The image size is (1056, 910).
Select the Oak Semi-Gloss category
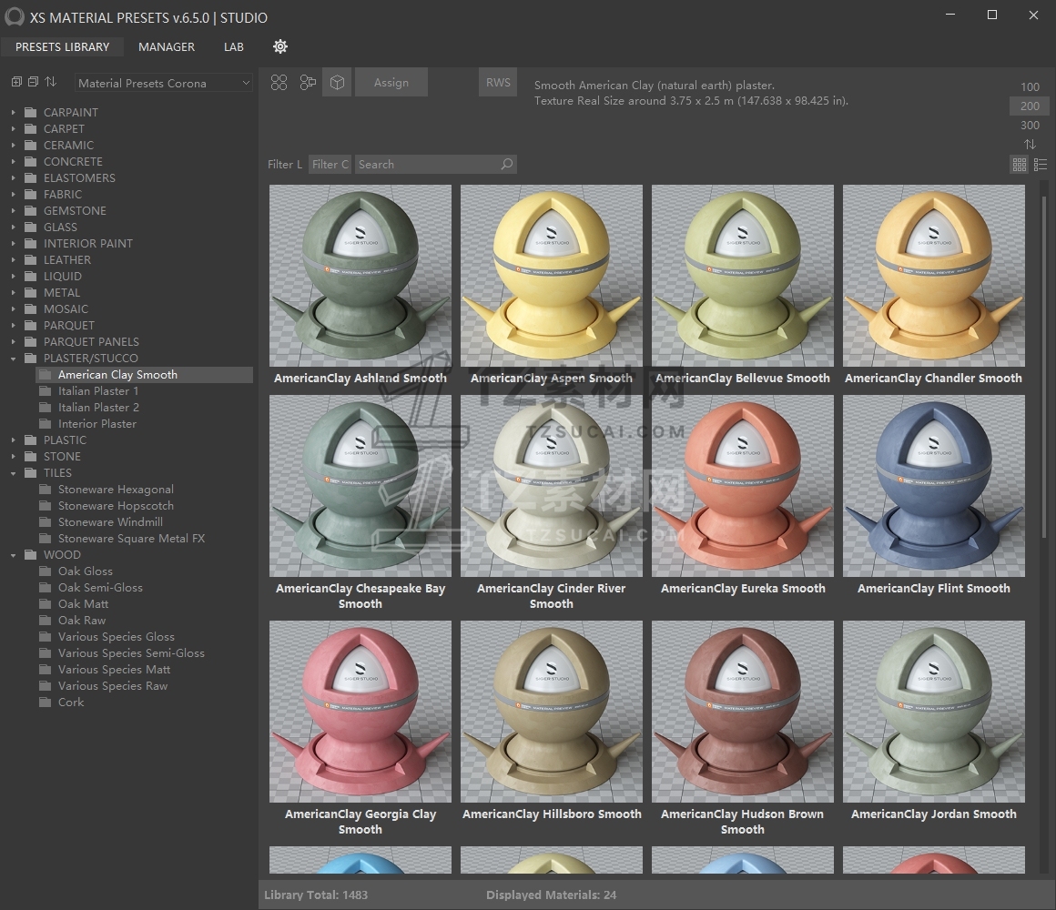pos(100,588)
